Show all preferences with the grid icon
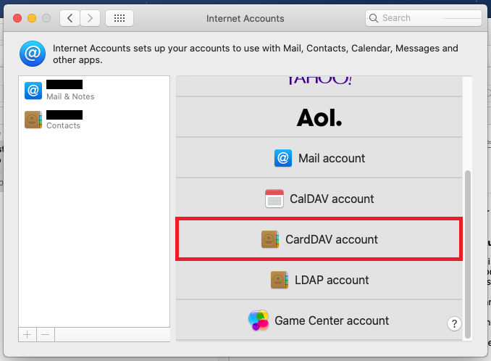Image resolution: width=491 pixels, height=361 pixels. [x=119, y=18]
